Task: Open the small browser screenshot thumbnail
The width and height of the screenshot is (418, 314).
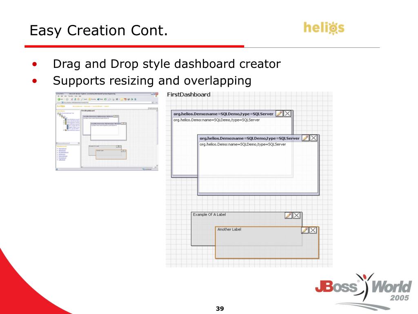Action: (x=107, y=131)
